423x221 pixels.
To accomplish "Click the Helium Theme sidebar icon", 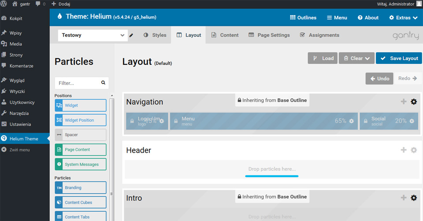I will pyautogui.click(x=4, y=139).
